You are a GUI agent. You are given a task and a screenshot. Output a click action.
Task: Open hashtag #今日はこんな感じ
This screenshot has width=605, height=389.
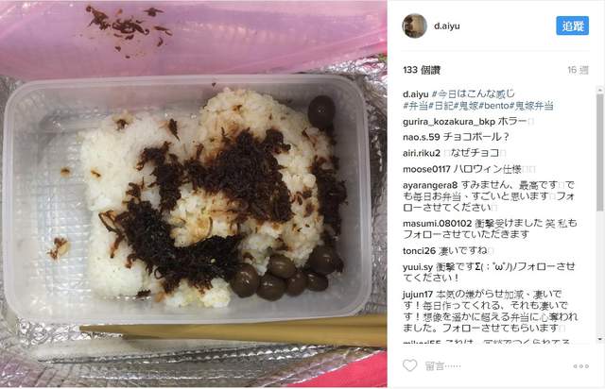(473, 93)
